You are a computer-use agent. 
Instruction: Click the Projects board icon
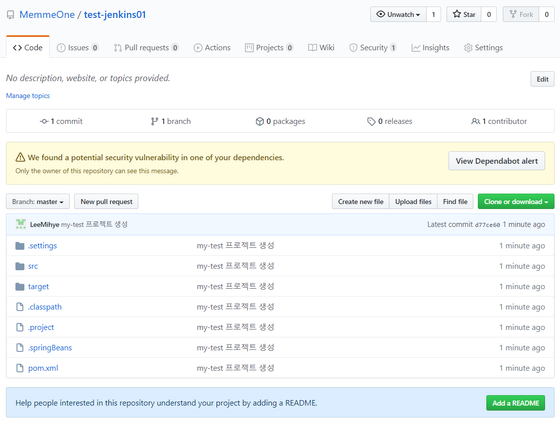tap(249, 47)
